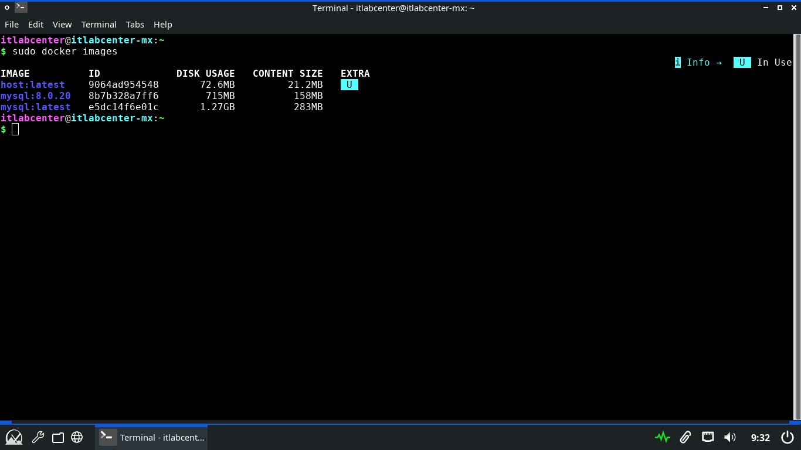The width and height of the screenshot is (801, 450).
Task: Click the Terminal taskbar window button
Action: click(x=151, y=437)
